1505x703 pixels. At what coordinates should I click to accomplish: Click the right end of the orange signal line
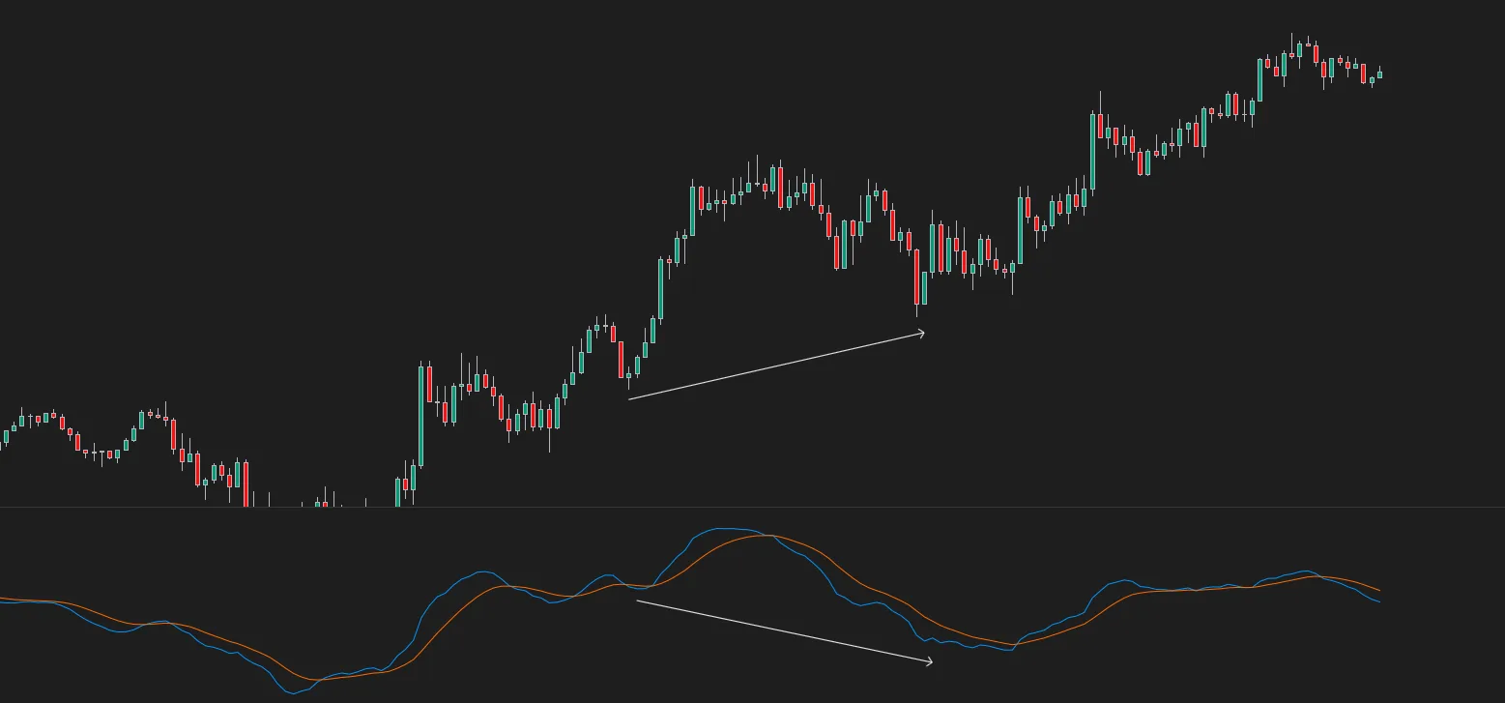[1378, 590]
